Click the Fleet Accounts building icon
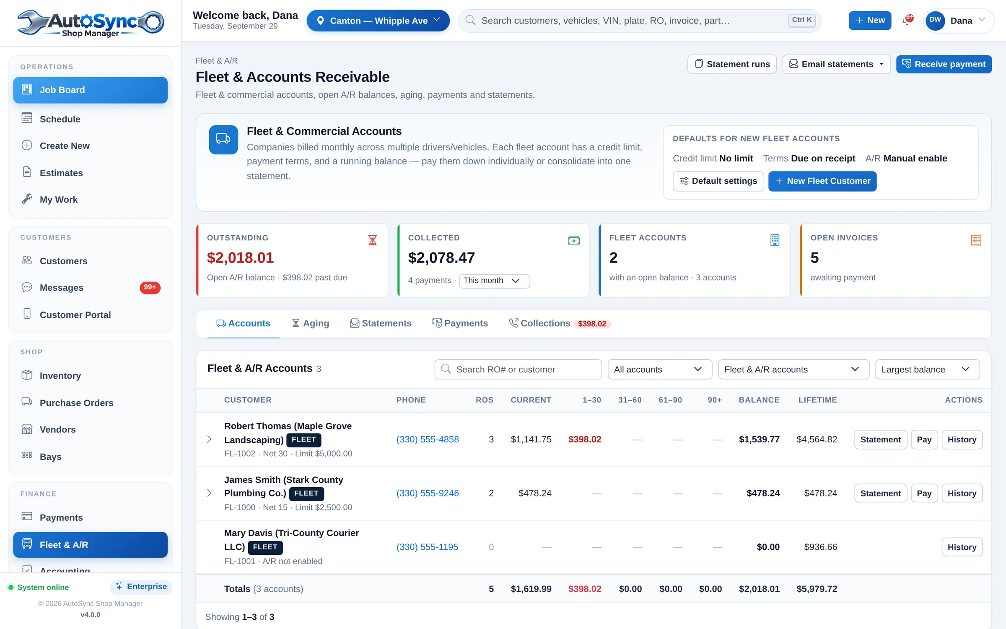Image resolution: width=1006 pixels, height=629 pixels. pyautogui.click(x=775, y=240)
